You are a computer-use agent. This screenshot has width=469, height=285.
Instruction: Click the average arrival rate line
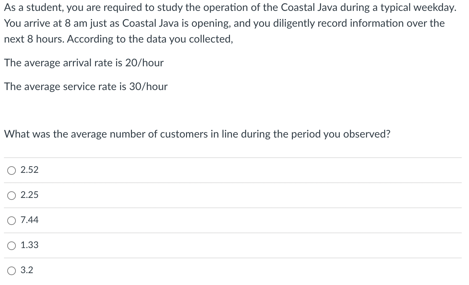click(x=84, y=63)
